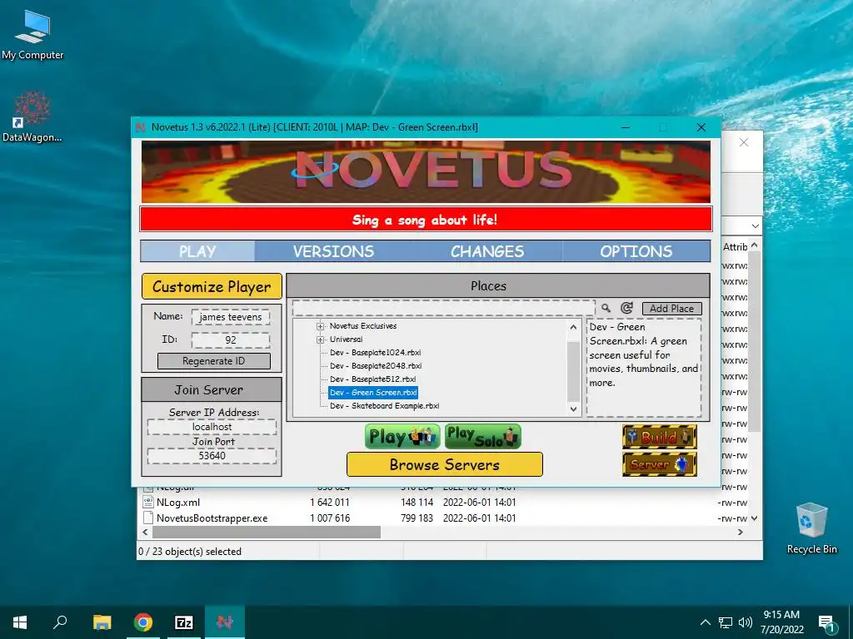This screenshot has height=639, width=853.
Task: Click the Add Place button
Action: tap(672, 308)
